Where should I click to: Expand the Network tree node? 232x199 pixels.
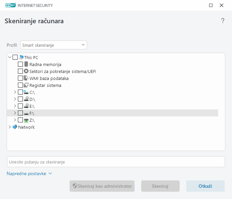coord(10,127)
